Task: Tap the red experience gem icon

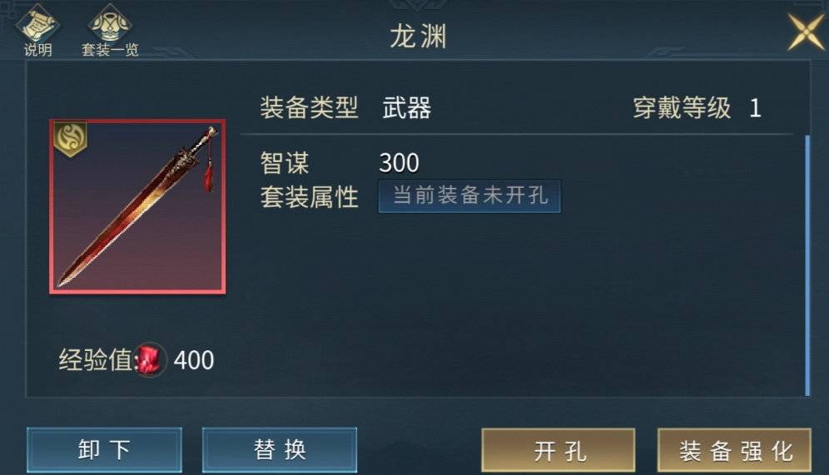Action: 150,360
